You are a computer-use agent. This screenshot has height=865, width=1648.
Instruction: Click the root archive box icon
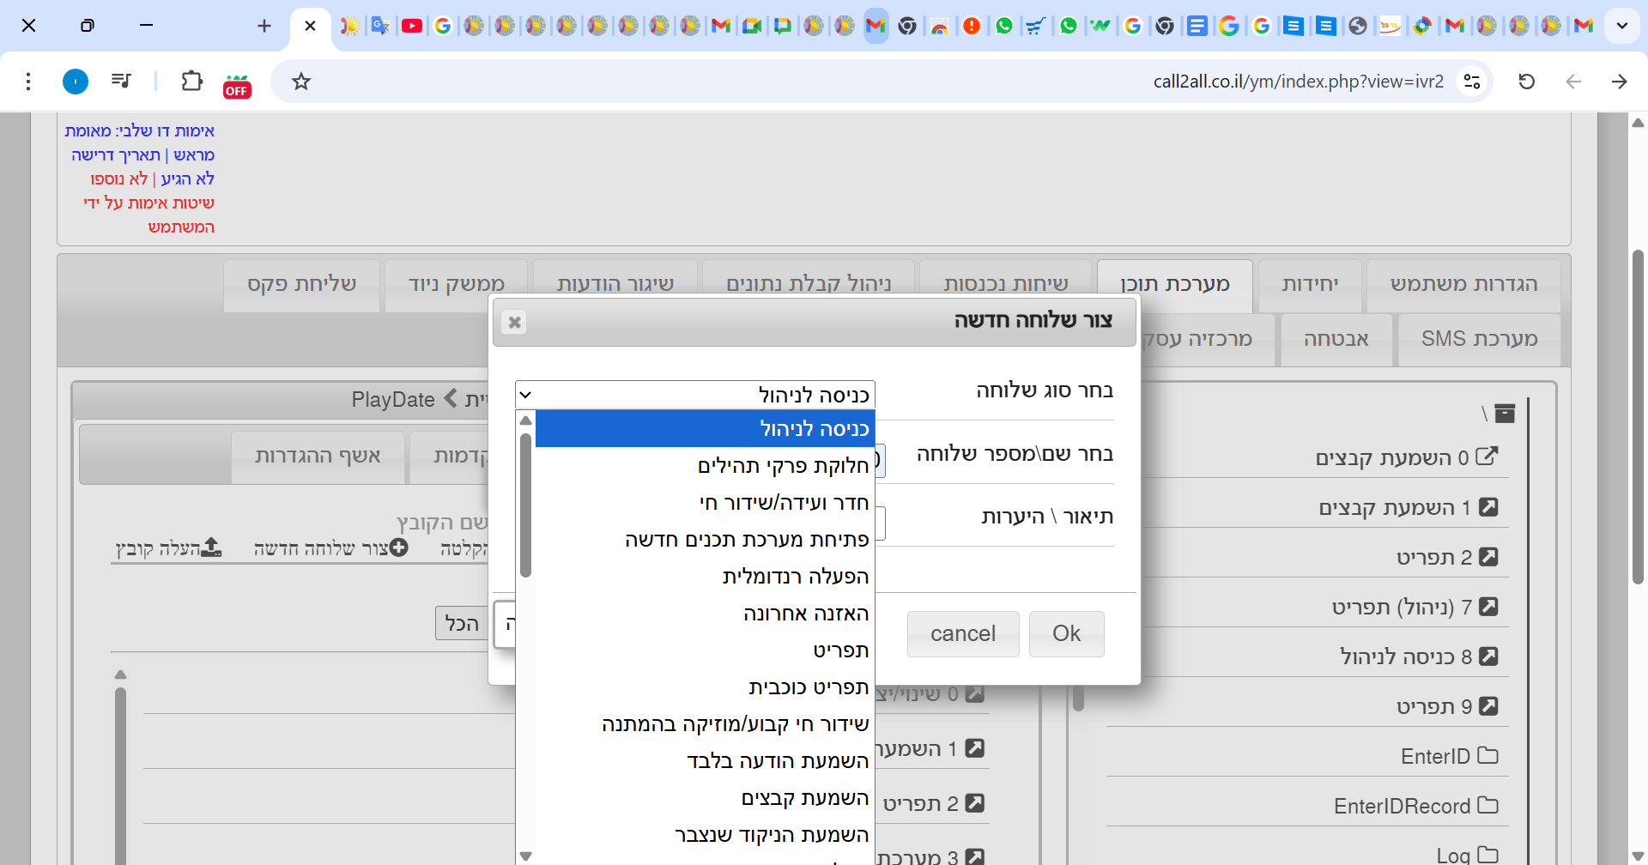pos(1505,414)
